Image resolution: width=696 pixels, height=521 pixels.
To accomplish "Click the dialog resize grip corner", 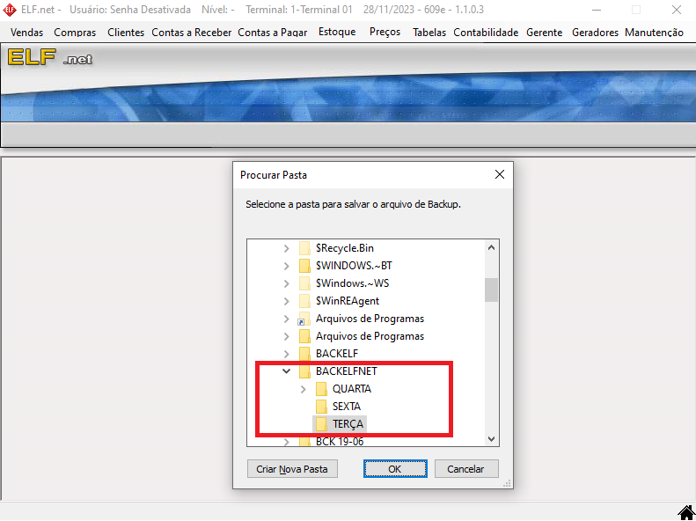I will 507,483.
